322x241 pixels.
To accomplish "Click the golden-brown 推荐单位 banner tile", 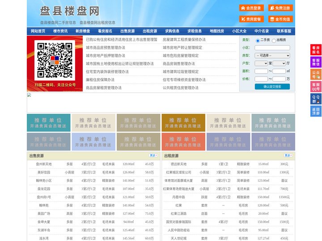I will coord(183,123).
